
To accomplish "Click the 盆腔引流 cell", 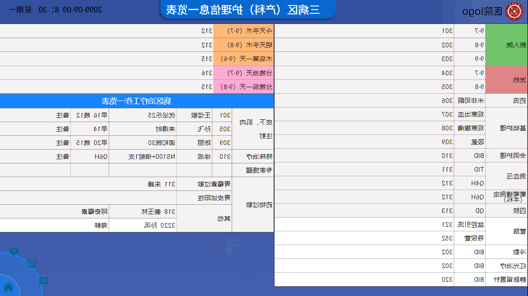I will [471, 224].
